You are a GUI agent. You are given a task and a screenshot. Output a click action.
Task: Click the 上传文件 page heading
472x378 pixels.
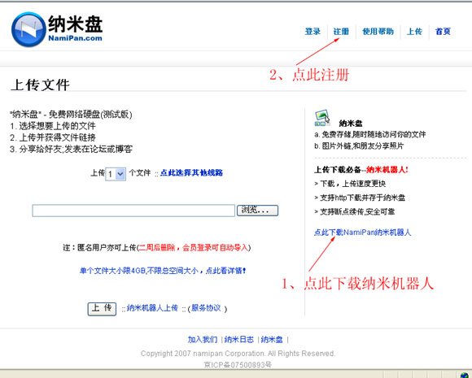click(40, 85)
